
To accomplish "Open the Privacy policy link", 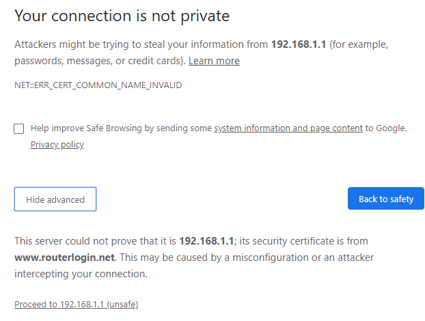I will (x=57, y=144).
